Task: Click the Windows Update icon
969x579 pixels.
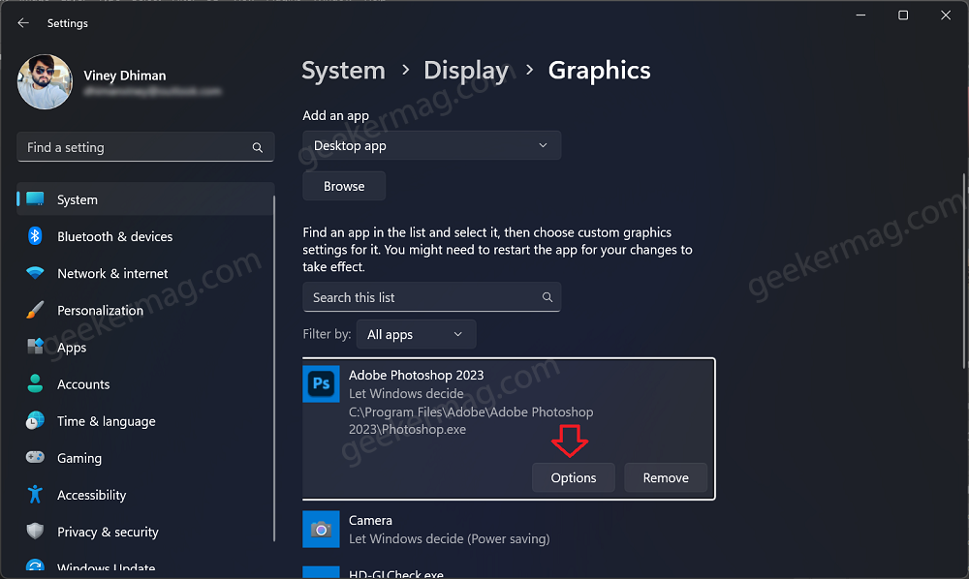Action: click(x=35, y=566)
